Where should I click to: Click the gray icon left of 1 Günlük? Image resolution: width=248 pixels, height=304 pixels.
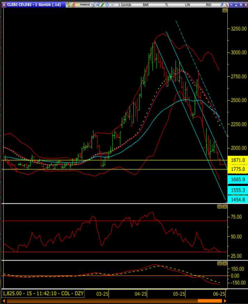pyautogui.click(x=113, y=5)
